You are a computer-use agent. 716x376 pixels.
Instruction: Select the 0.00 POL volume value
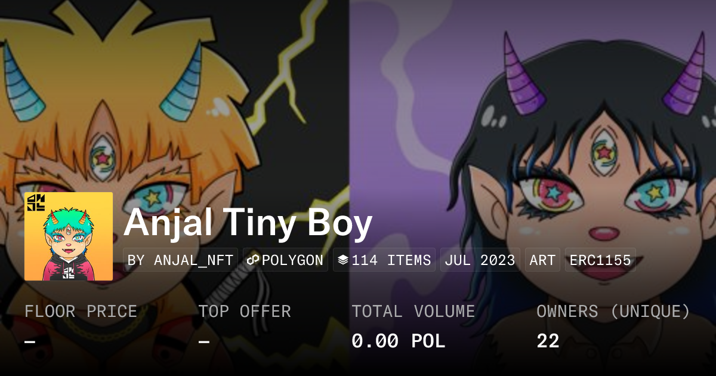[x=399, y=341]
